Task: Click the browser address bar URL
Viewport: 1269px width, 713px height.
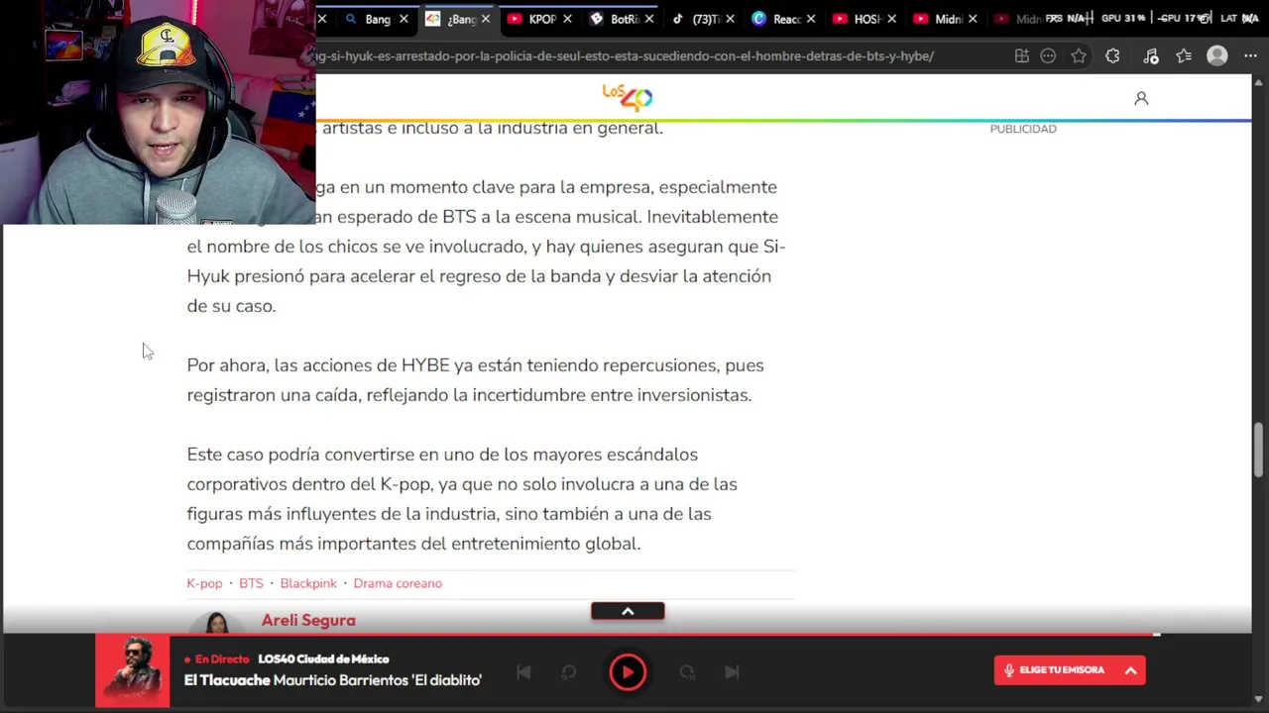Action: click(x=625, y=55)
